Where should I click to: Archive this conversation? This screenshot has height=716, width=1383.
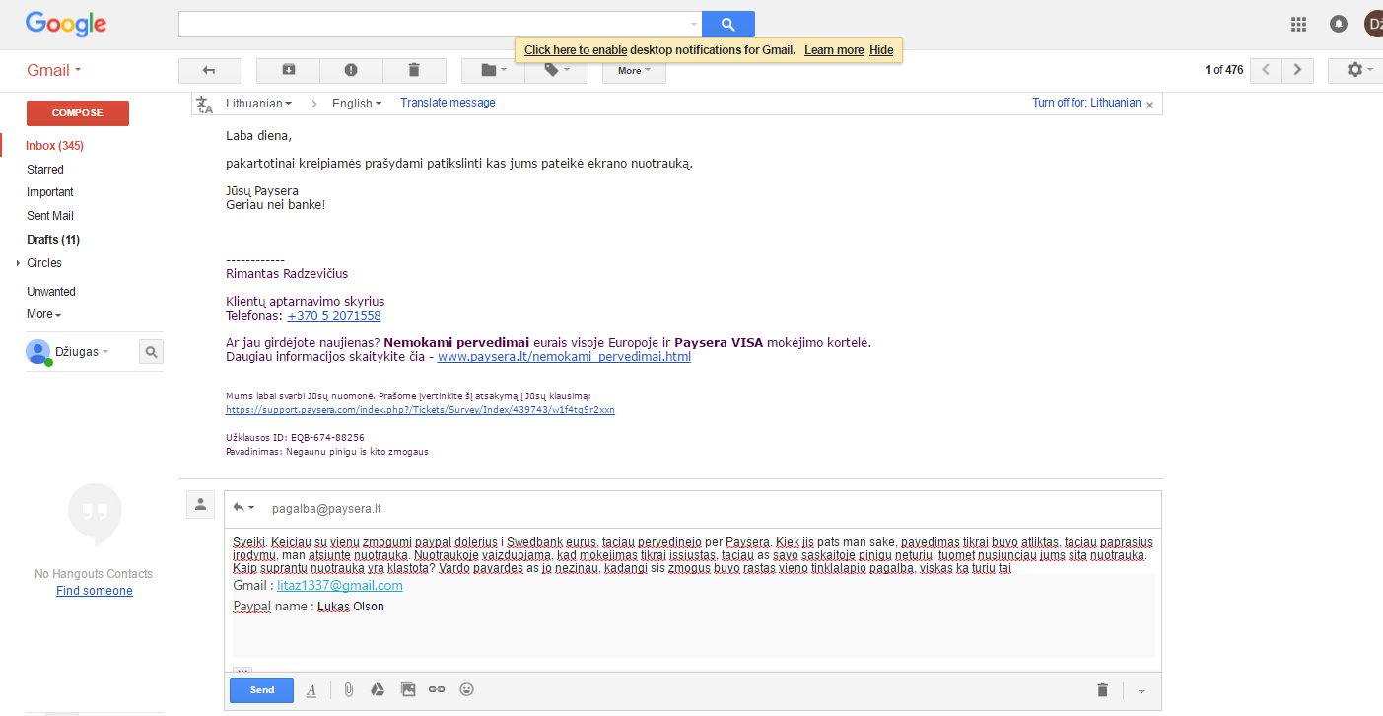click(288, 70)
